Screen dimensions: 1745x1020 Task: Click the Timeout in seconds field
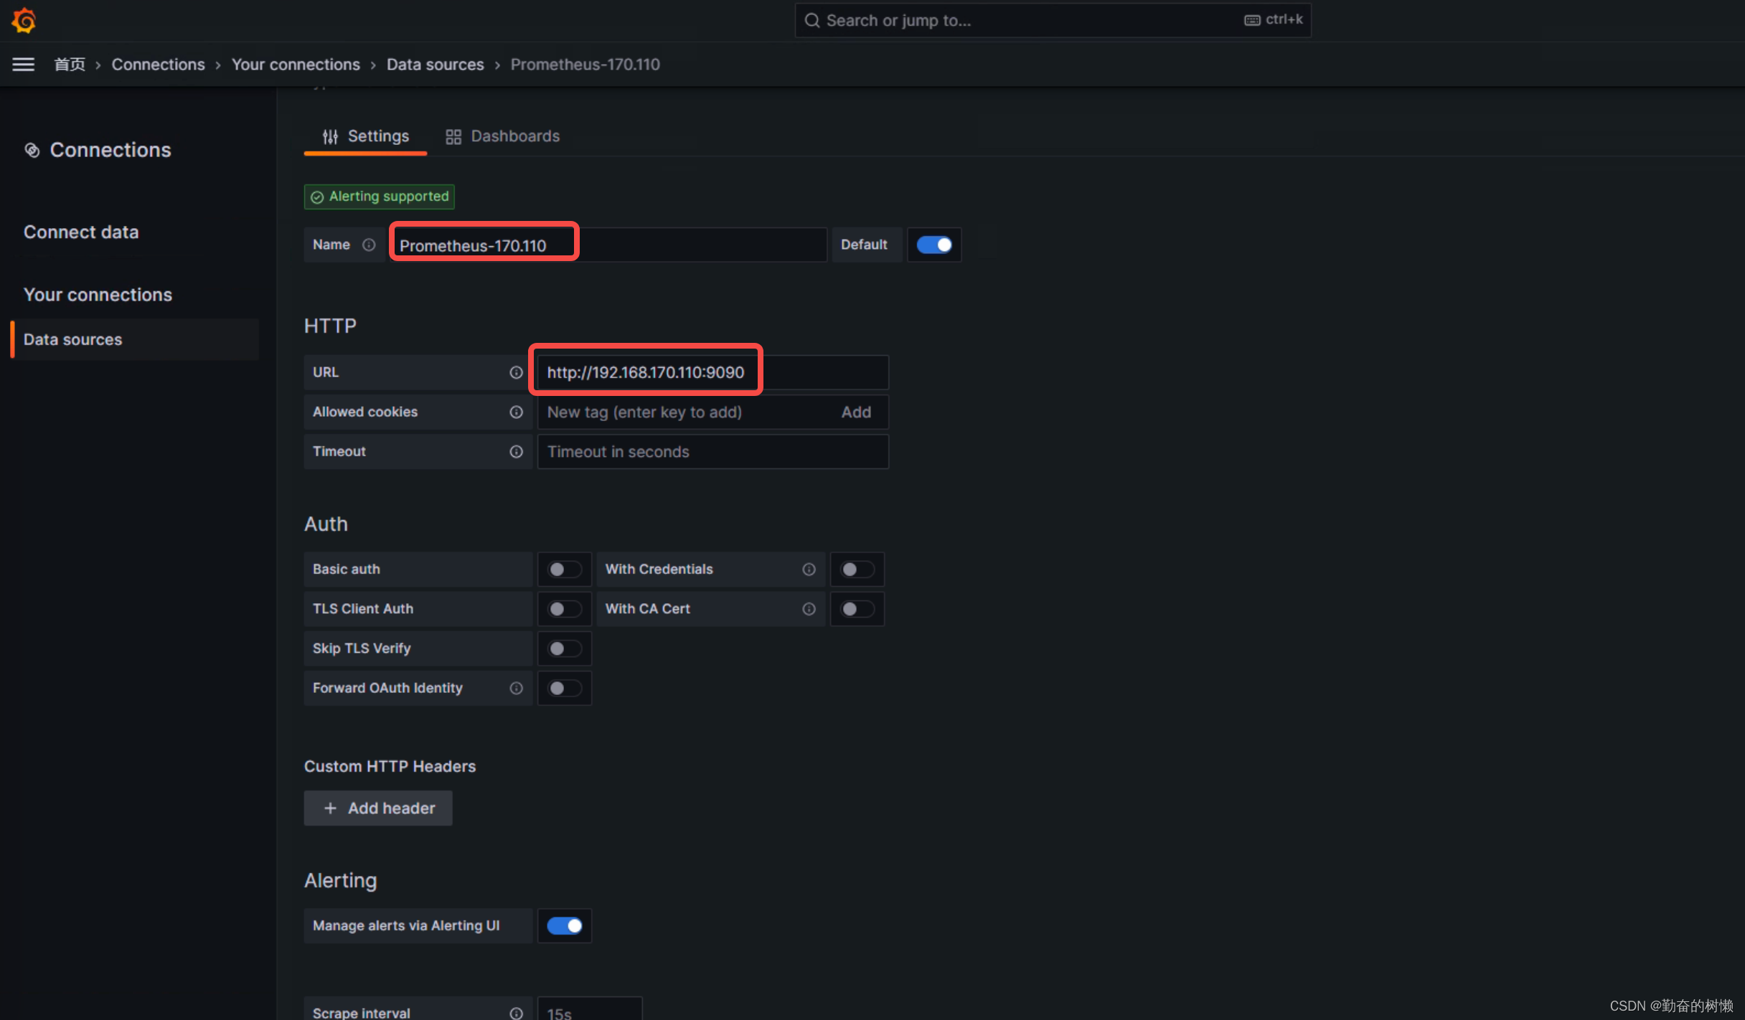point(713,452)
